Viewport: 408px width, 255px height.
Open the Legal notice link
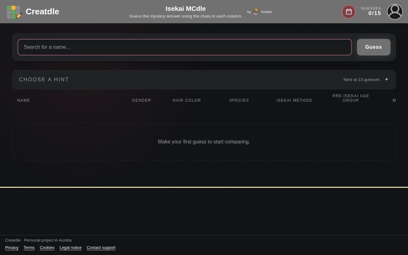(x=70, y=248)
